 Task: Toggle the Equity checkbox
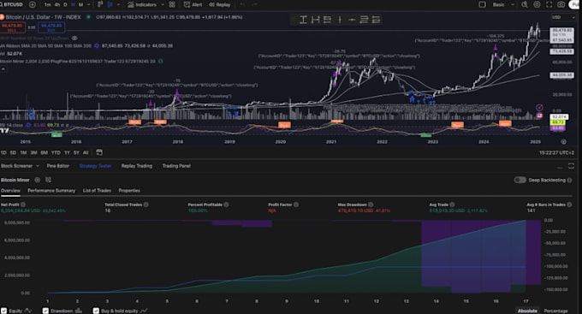[3, 311]
